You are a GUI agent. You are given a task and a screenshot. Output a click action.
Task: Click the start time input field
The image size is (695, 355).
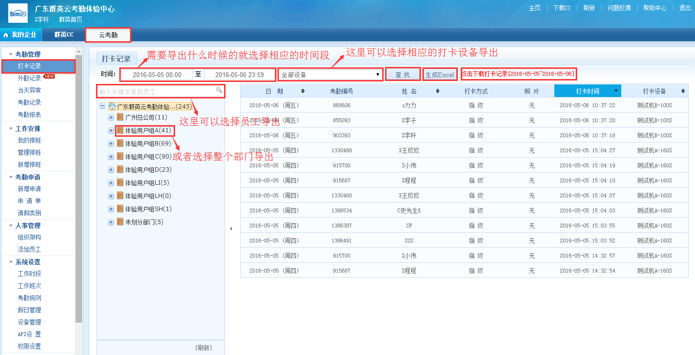click(x=157, y=75)
